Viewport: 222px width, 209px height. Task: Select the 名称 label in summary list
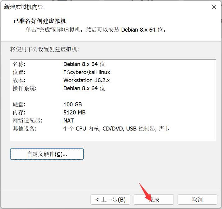(19, 64)
